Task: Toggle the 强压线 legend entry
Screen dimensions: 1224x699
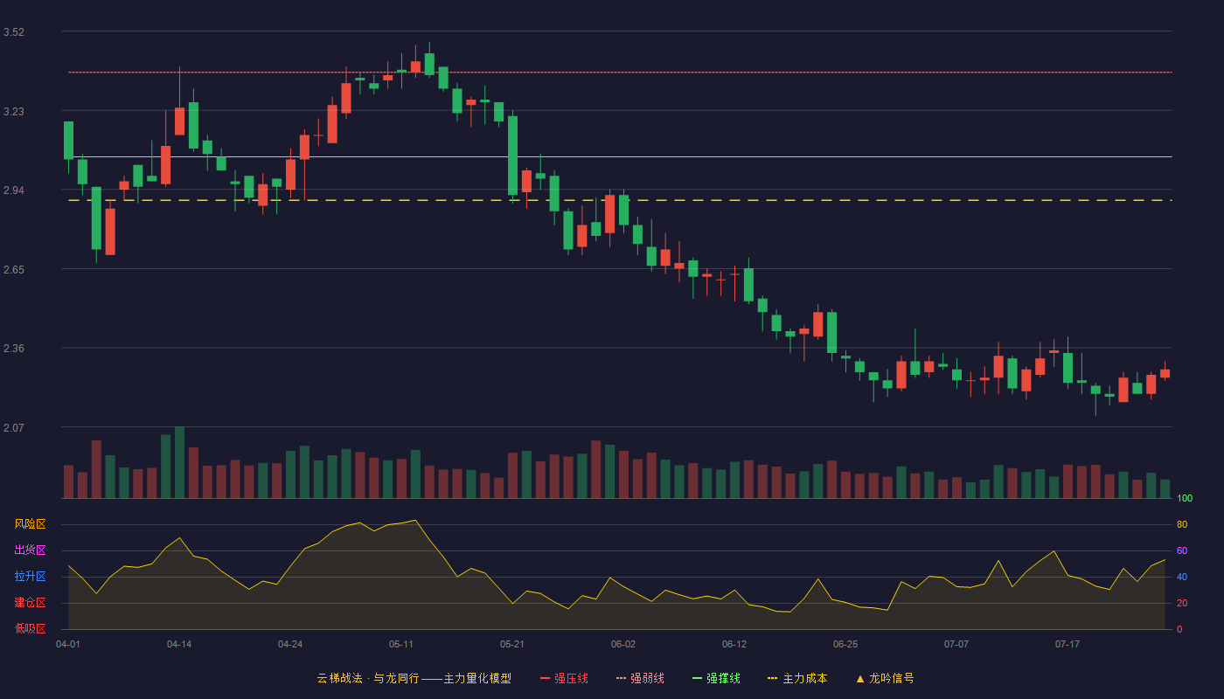Action: (564, 678)
